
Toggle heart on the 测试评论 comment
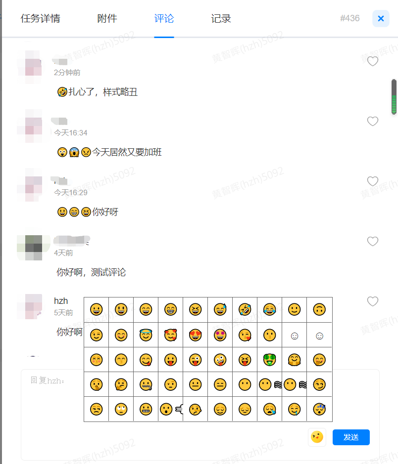pos(373,241)
